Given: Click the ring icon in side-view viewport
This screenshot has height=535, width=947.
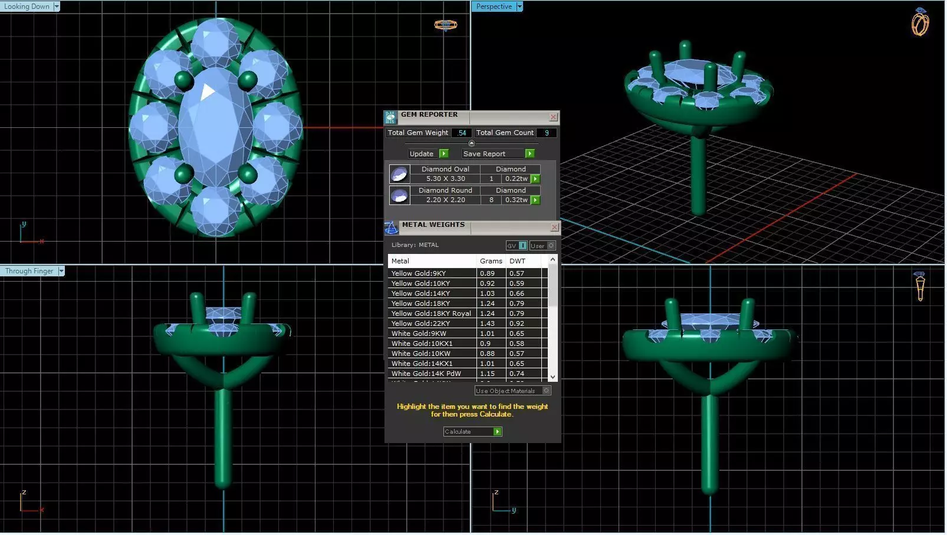Looking at the screenshot, I should point(920,286).
